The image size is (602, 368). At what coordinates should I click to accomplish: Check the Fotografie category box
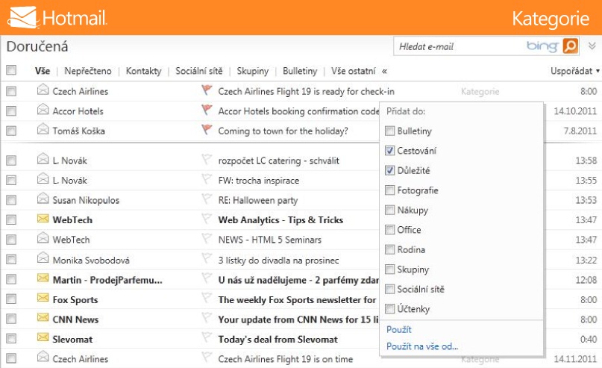click(389, 190)
